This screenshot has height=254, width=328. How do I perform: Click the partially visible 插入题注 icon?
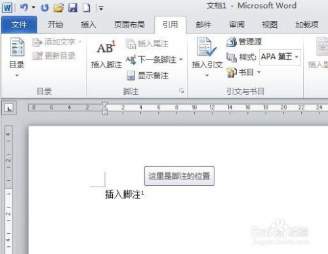click(x=322, y=46)
